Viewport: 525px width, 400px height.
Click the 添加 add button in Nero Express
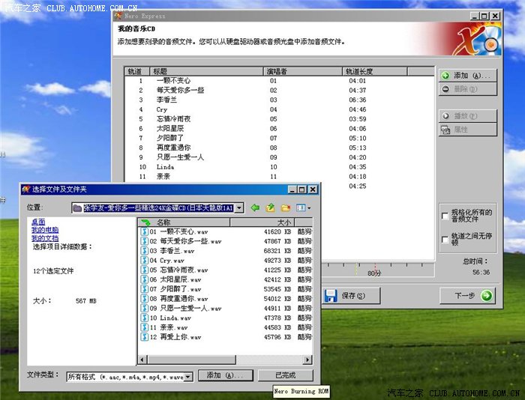point(466,76)
